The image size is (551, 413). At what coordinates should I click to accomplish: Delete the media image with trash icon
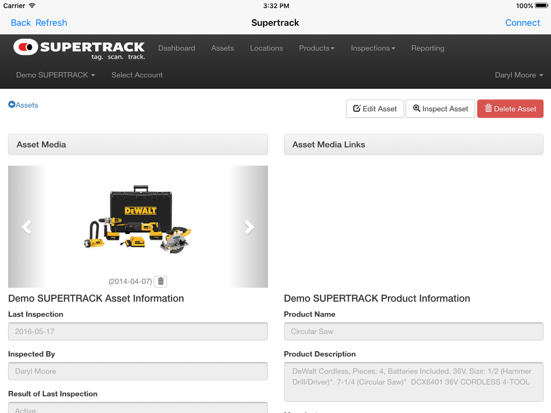pyautogui.click(x=160, y=281)
